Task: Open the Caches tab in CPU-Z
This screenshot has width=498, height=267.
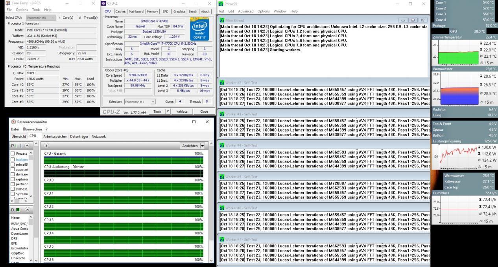Action: (x=120, y=11)
